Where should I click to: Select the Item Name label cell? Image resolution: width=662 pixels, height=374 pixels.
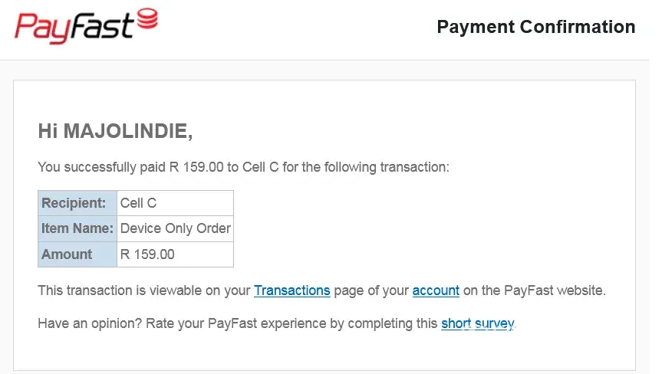pyautogui.click(x=77, y=228)
